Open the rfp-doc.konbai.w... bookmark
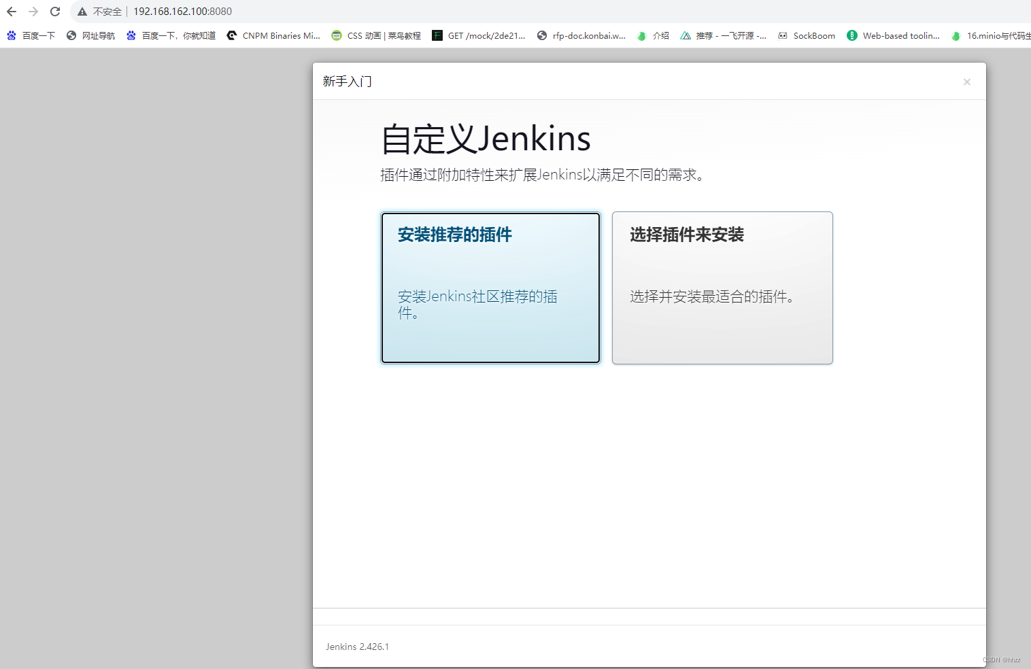Screen dimensions: 1031x669 click(x=581, y=35)
